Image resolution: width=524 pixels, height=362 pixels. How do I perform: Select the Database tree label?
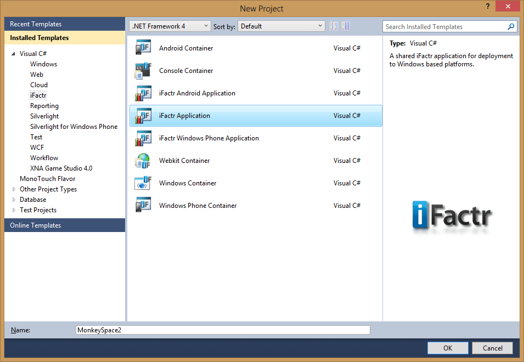33,200
